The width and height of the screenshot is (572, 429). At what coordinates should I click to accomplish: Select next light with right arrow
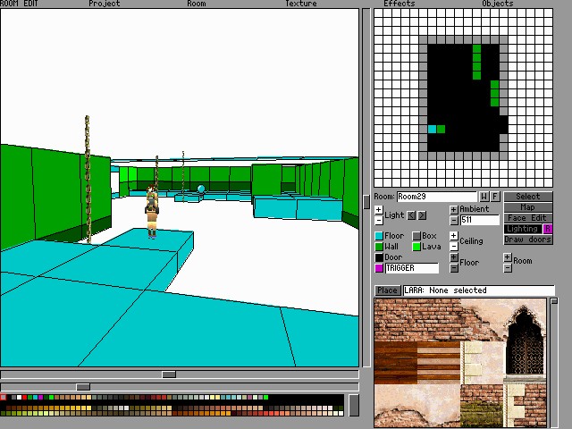coord(422,215)
